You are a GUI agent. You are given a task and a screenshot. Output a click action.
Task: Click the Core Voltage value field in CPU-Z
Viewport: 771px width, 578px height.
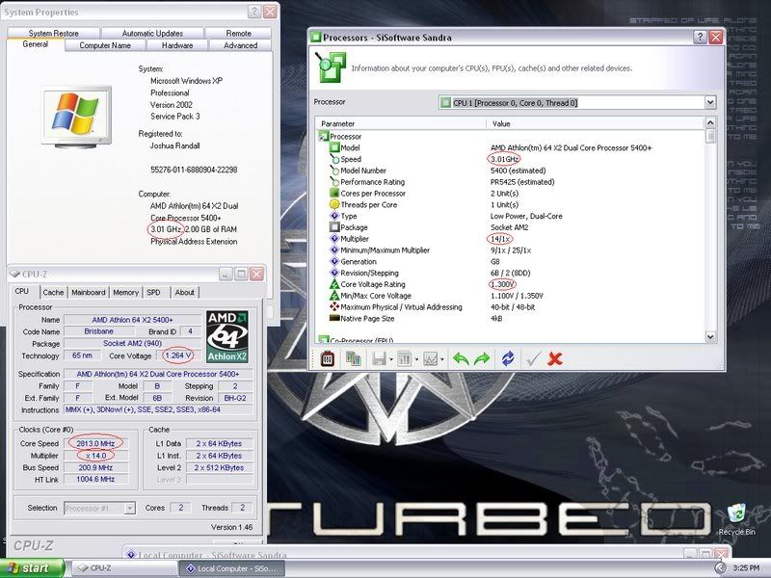tap(178, 355)
